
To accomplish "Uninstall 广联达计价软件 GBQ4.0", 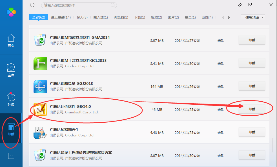I will pyautogui.click(x=252, y=109).
